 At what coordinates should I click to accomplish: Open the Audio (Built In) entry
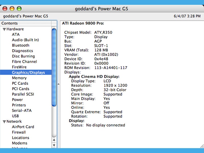pyautogui.click(x=25, y=40)
